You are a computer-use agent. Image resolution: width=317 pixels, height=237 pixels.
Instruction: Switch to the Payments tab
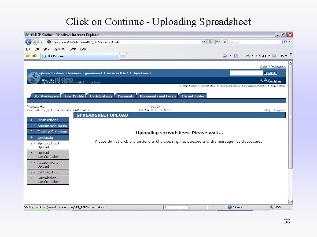pos(125,96)
